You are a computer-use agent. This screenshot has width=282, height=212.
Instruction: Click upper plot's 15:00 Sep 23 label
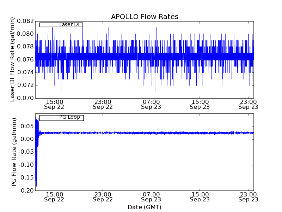tap(200, 104)
